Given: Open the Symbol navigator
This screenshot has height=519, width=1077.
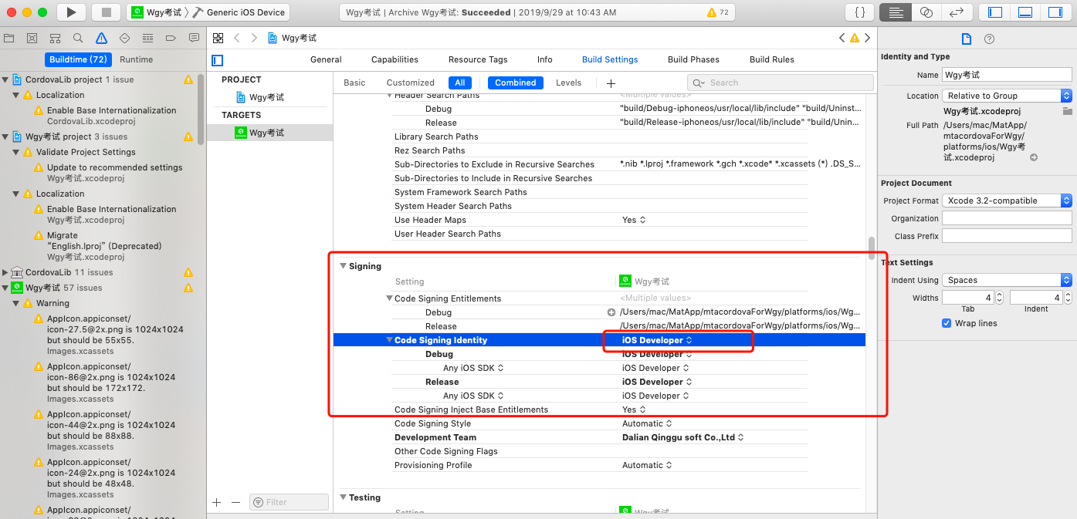Looking at the screenshot, I should pos(56,38).
